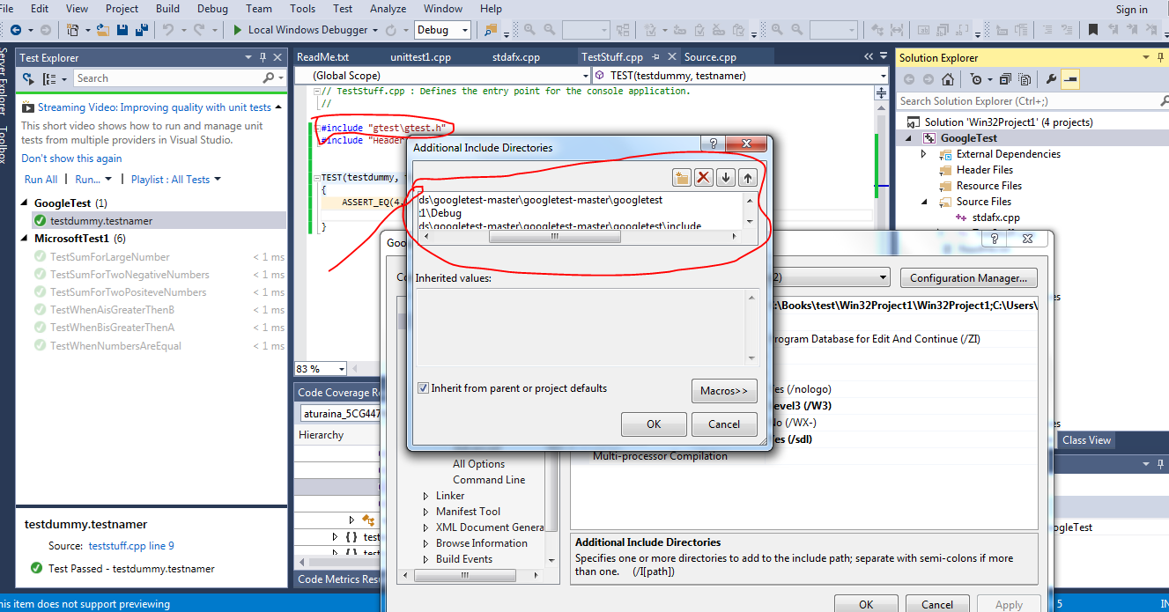
Task: Run tests via the Run All Tests icon
Action: pos(27,77)
